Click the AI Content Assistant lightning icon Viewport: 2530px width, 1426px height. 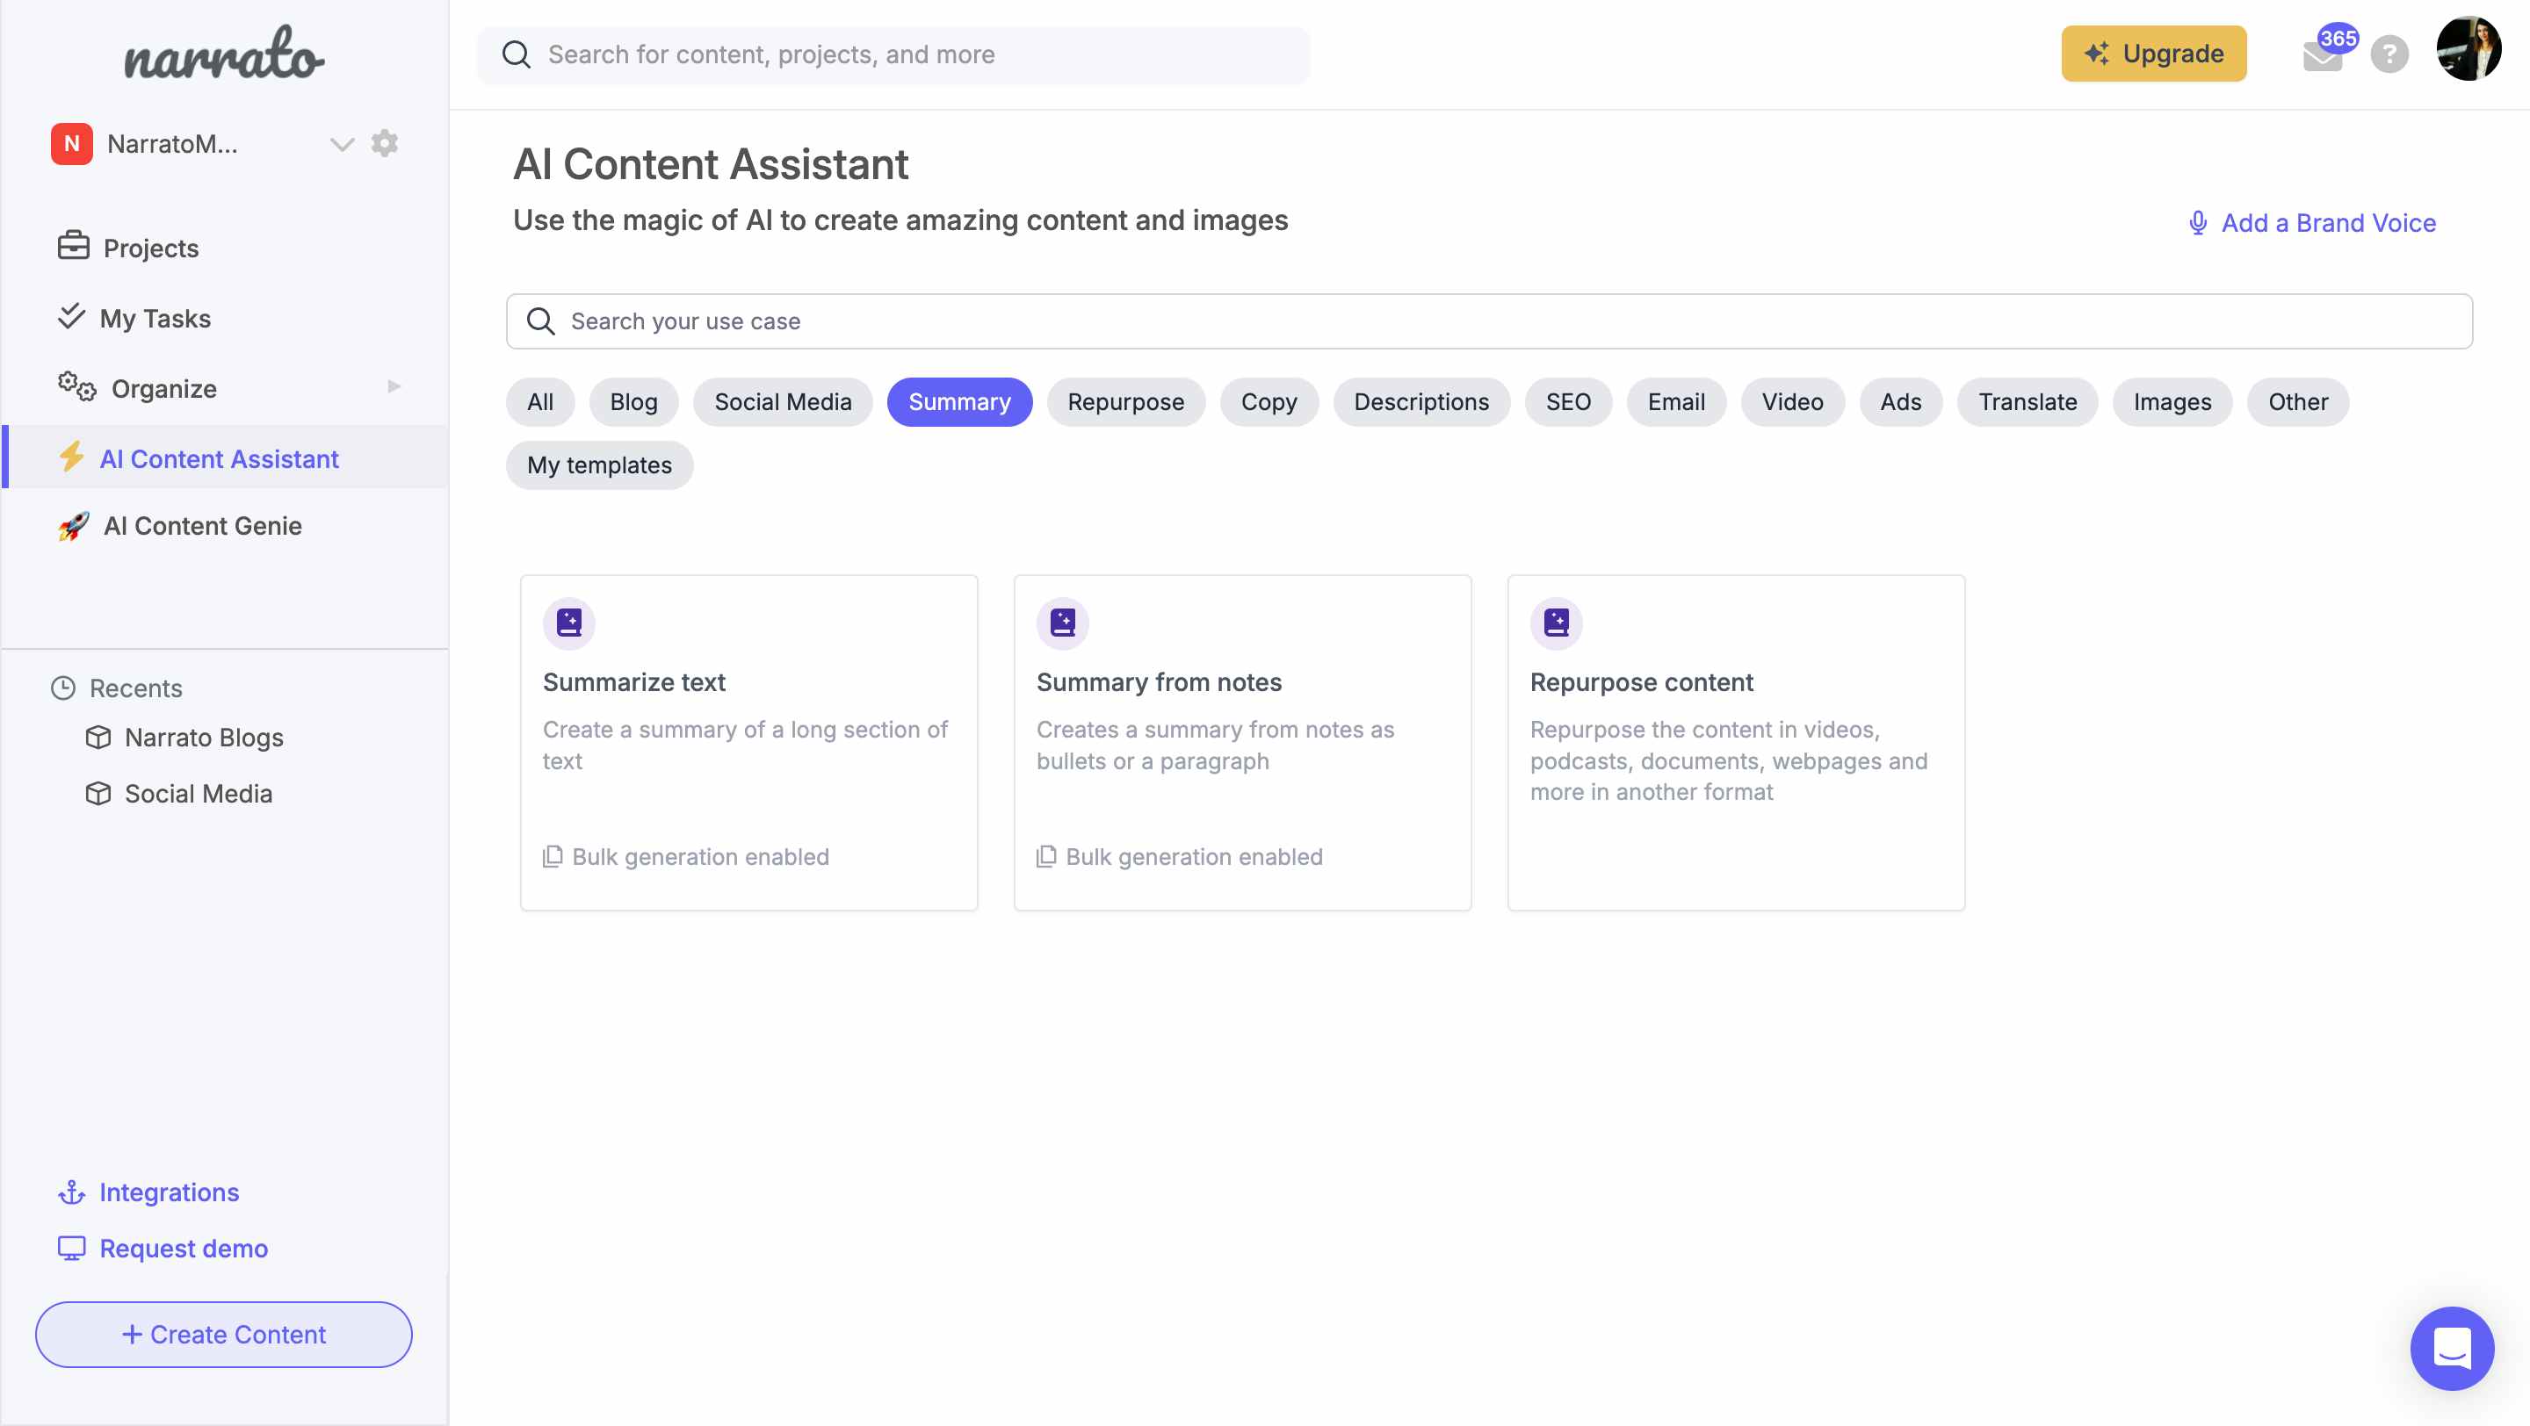coord(70,457)
